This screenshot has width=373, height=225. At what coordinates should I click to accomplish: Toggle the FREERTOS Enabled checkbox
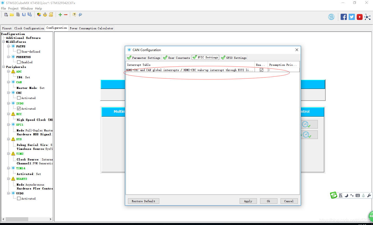[19, 62]
